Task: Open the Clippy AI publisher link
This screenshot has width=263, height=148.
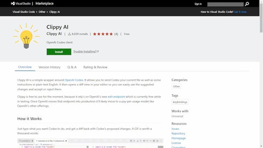Action: pos(54,34)
